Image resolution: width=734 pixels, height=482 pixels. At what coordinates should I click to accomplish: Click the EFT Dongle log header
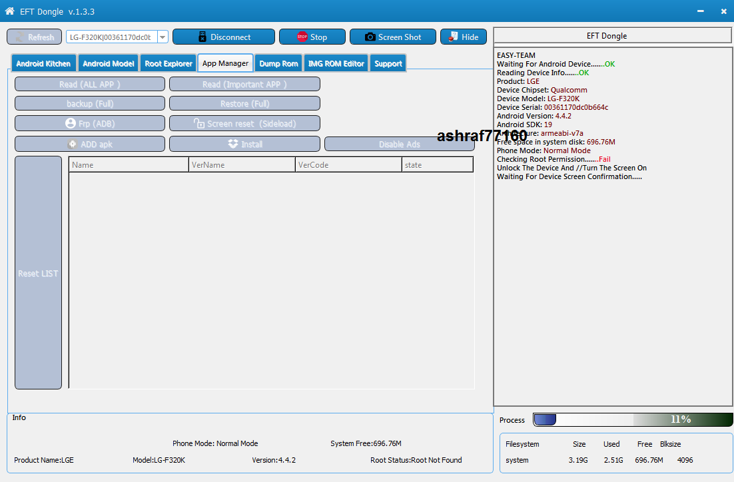[612, 35]
